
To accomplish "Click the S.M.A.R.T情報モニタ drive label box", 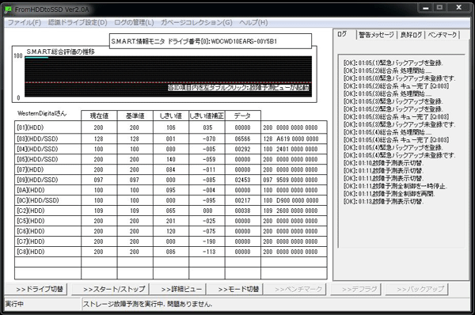I will (x=211, y=41).
